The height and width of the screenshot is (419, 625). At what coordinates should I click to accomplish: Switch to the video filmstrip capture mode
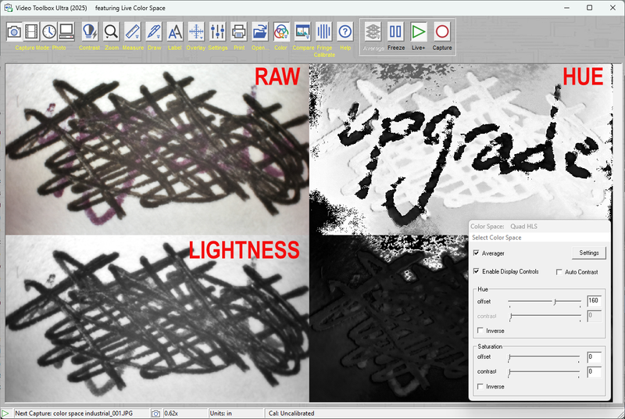(31, 32)
